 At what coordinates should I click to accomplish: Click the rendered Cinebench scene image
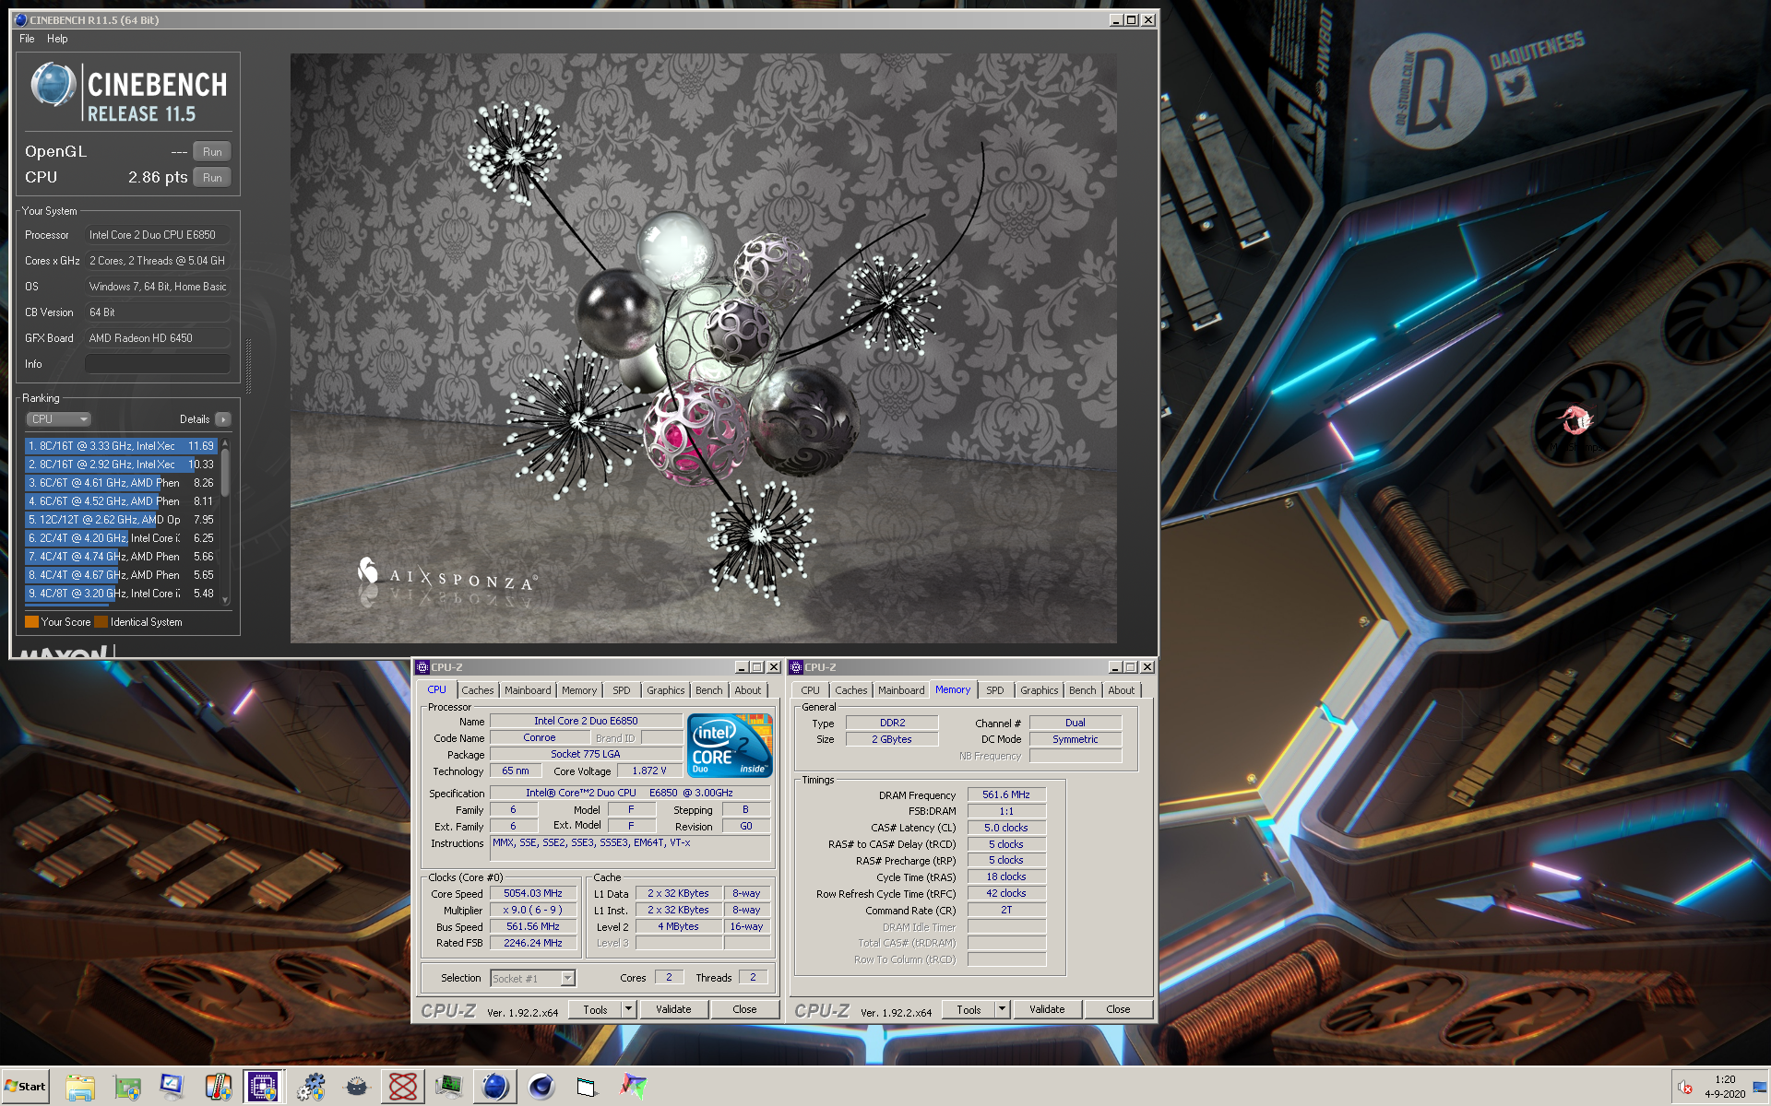click(704, 348)
